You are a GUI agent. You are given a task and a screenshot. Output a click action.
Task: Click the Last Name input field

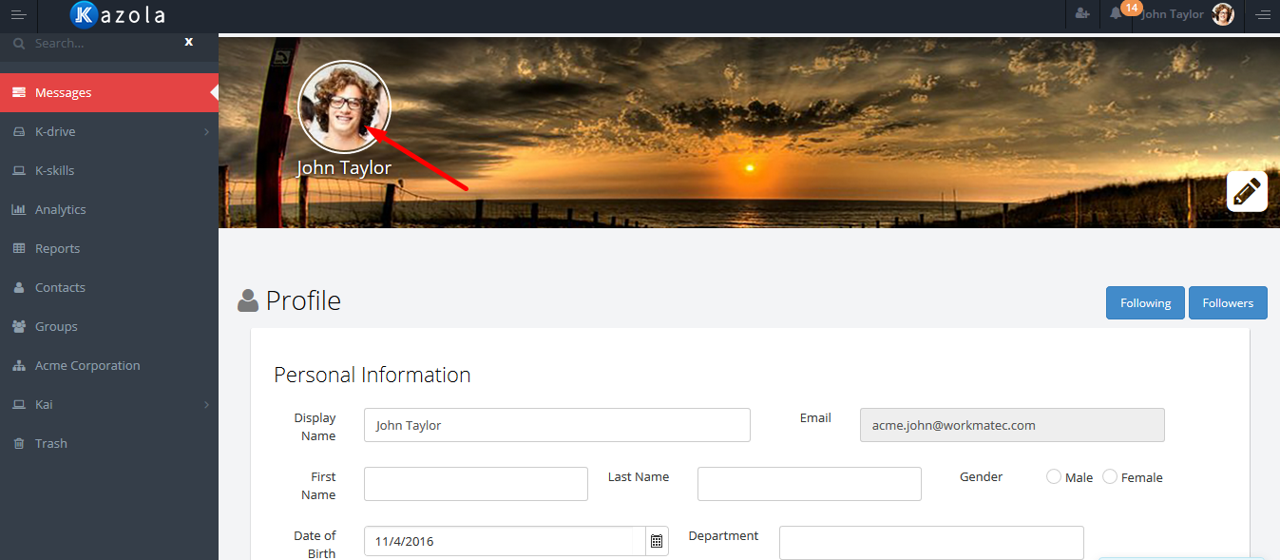pyautogui.click(x=810, y=484)
